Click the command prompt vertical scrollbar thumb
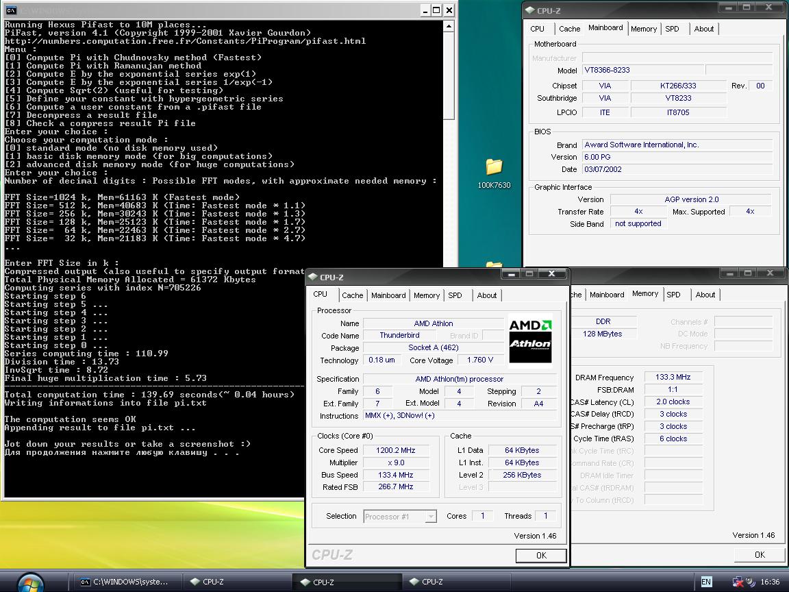The height and width of the screenshot is (592, 789). pyautogui.click(x=449, y=75)
